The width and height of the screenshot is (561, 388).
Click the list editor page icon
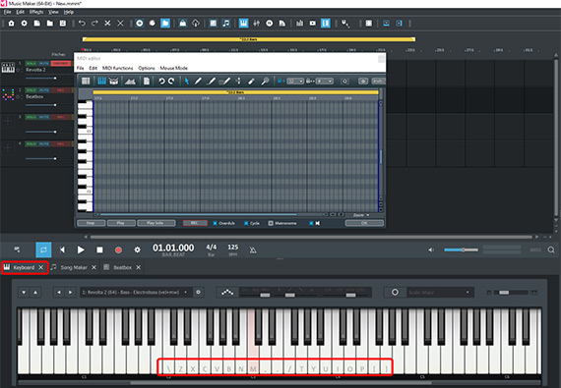click(x=147, y=81)
